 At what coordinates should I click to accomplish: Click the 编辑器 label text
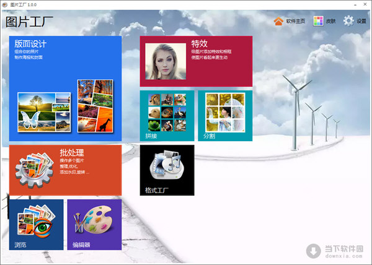81,245
